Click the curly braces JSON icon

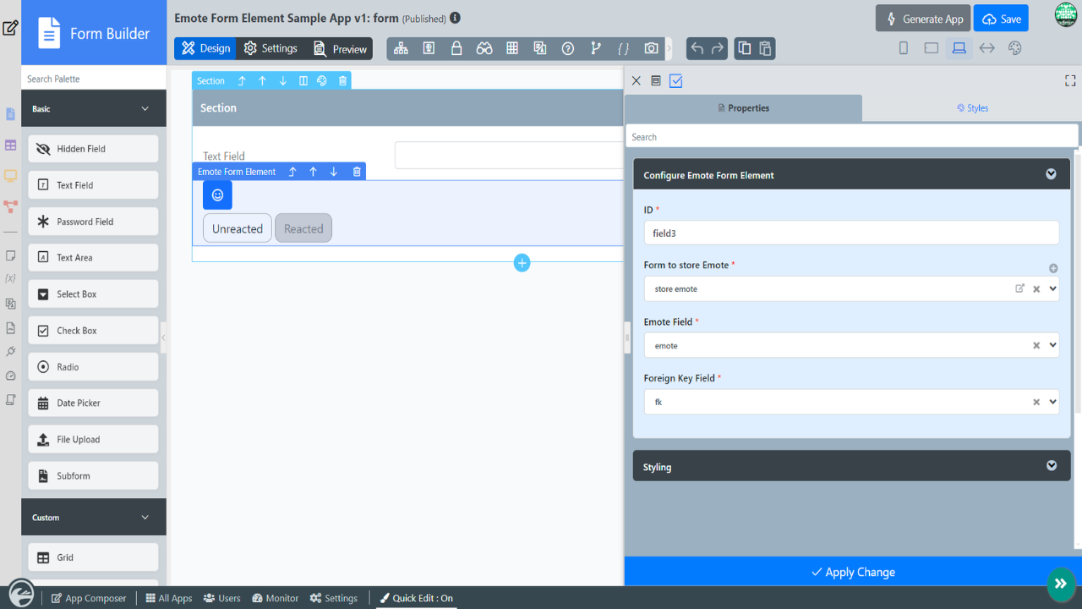pyautogui.click(x=623, y=49)
